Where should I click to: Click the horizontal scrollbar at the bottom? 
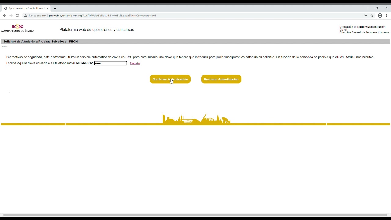tap(195, 215)
